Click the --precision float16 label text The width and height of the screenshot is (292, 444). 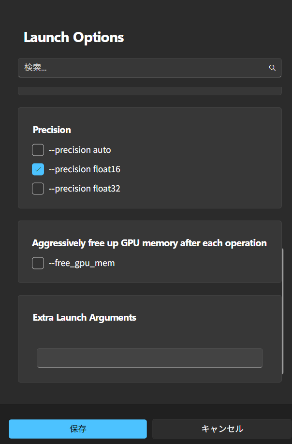click(x=84, y=169)
